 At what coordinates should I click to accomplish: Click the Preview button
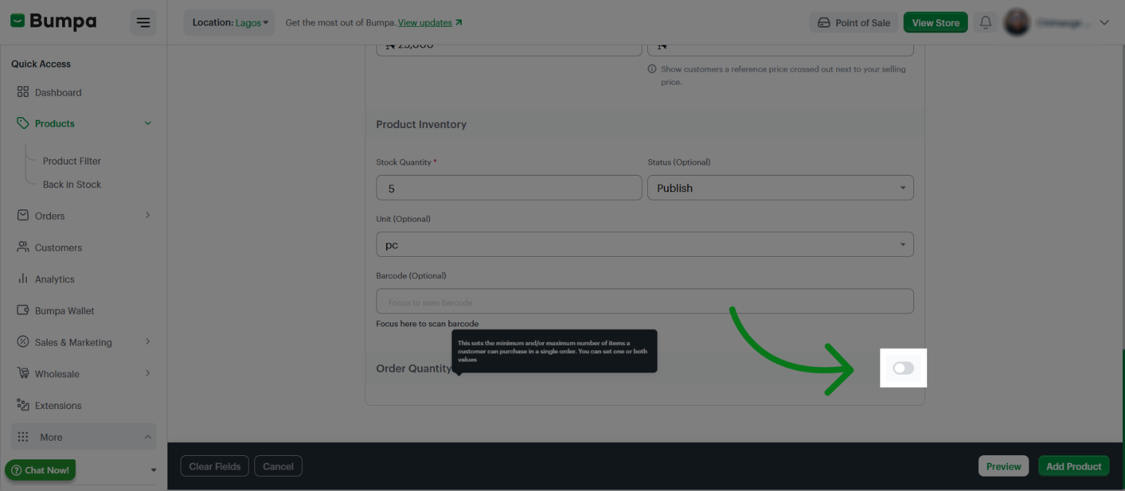[x=1004, y=466]
